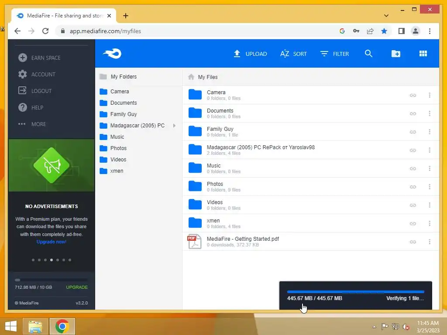This screenshot has width=447, height=335.
Task: Open Account settings in sidebar
Action: click(37, 74)
